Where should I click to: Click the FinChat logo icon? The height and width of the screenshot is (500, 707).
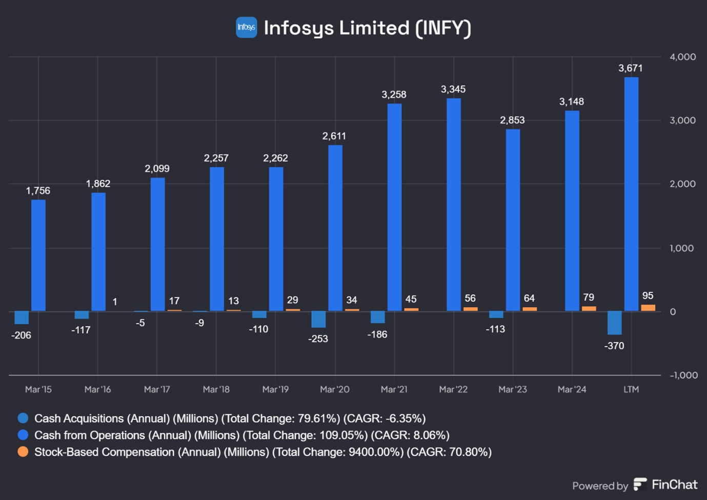(x=640, y=484)
